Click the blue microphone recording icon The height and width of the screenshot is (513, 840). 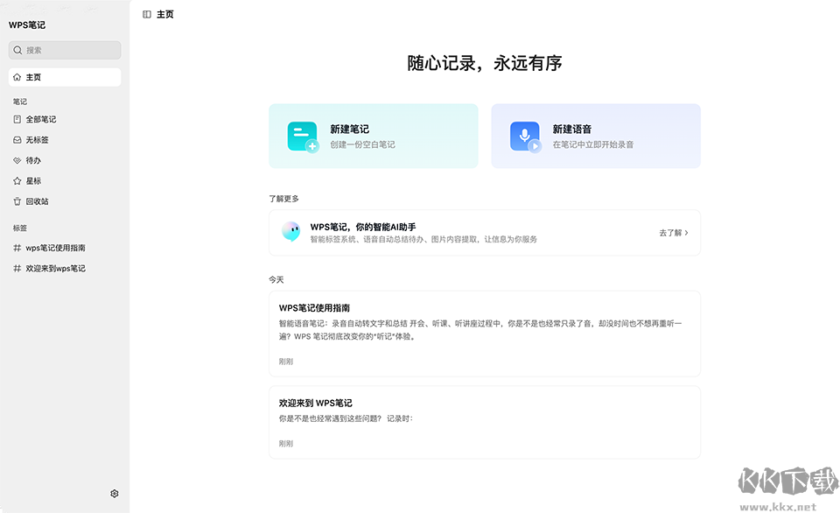pyautogui.click(x=526, y=137)
